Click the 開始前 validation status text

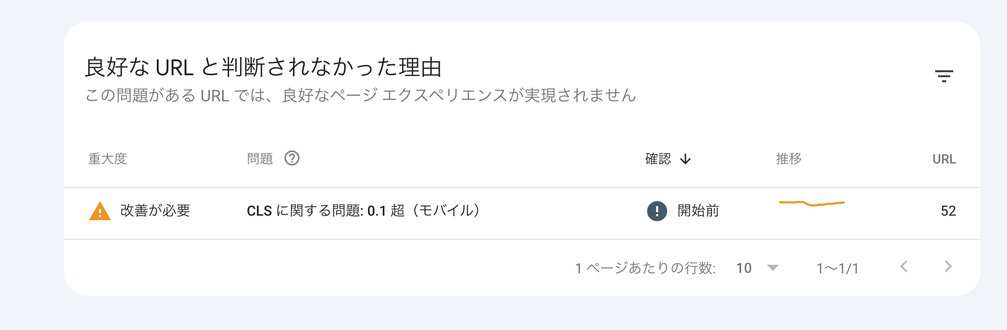698,211
